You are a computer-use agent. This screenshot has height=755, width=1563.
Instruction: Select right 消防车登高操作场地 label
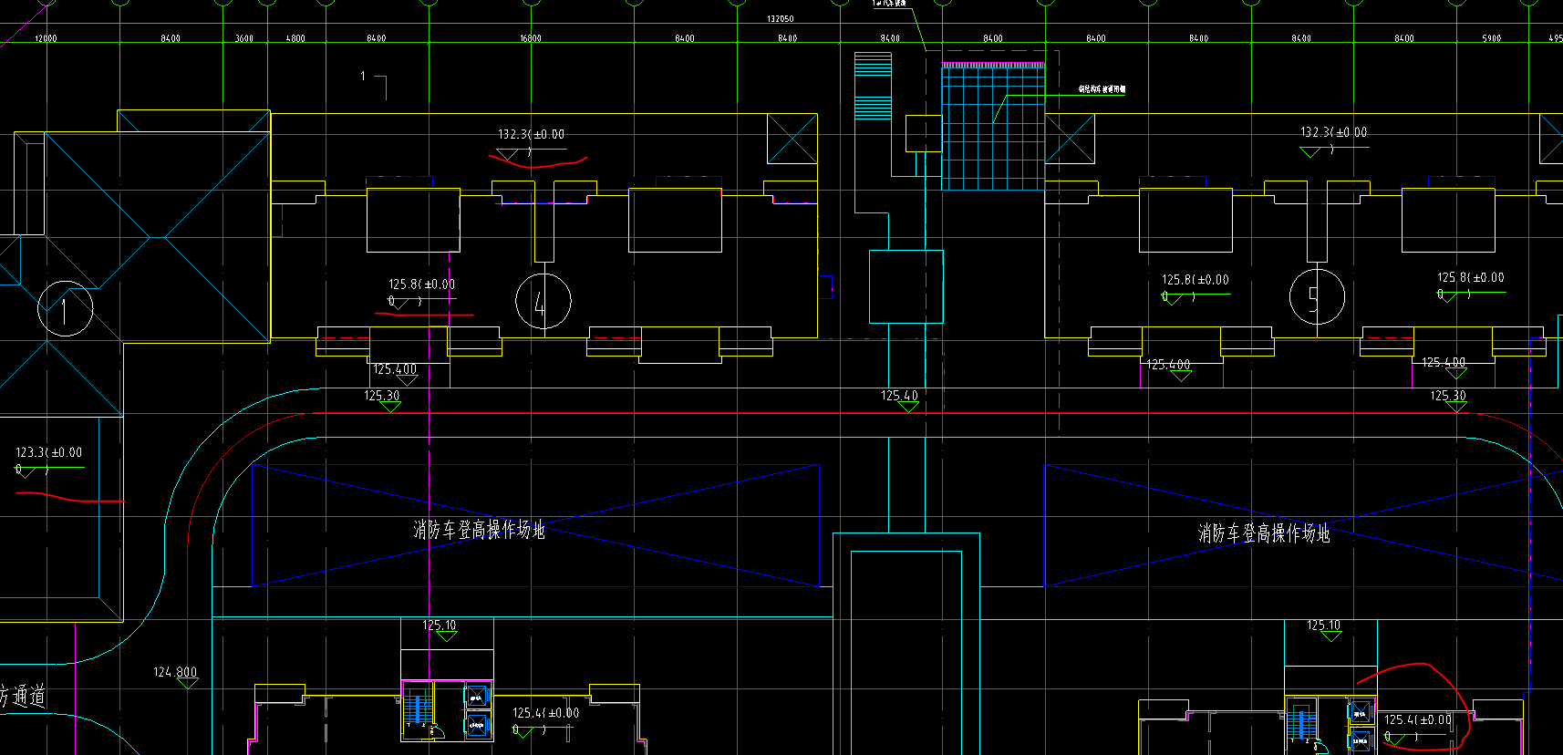[1264, 533]
